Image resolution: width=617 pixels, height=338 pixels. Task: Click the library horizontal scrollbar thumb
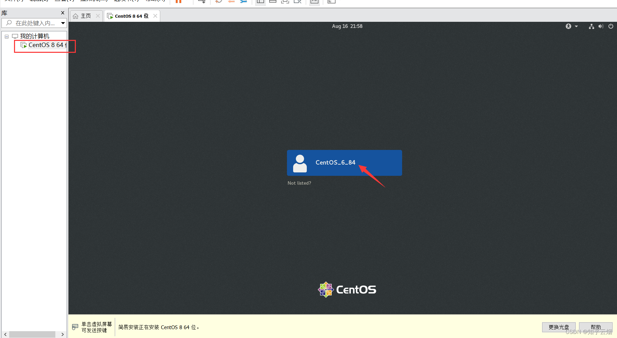[32, 335]
